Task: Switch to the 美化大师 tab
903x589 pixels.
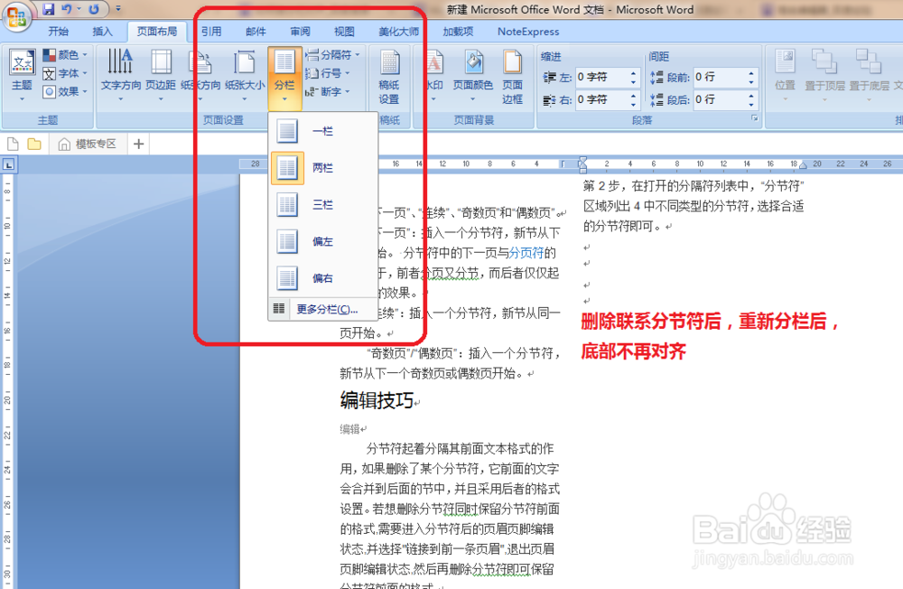Action: pos(398,32)
